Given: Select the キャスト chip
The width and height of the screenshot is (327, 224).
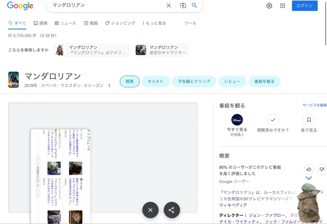Looking at the screenshot, I should (155, 81).
